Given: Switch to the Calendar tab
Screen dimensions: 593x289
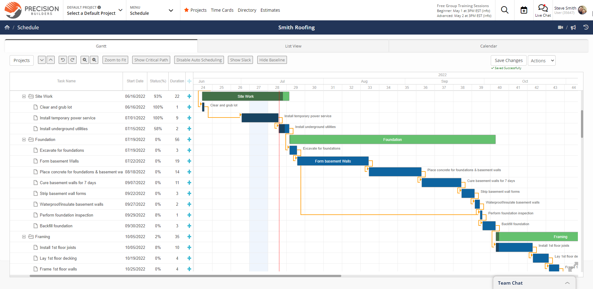Looking at the screenshot, I should tap(489, 46).
